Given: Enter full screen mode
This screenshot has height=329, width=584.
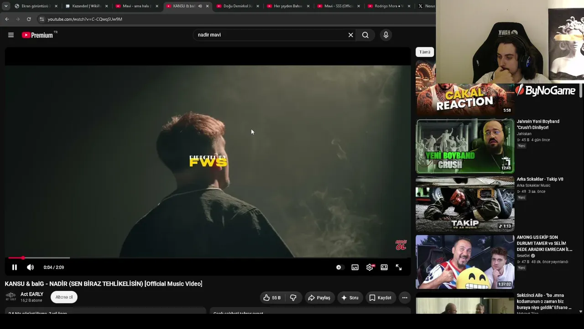Looking at the screenshot, I should coord(399,267).
